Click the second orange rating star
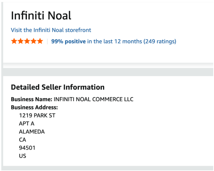The width and height of the screenshot is (214, 171). pyautogui.click(x=21, y=42)
